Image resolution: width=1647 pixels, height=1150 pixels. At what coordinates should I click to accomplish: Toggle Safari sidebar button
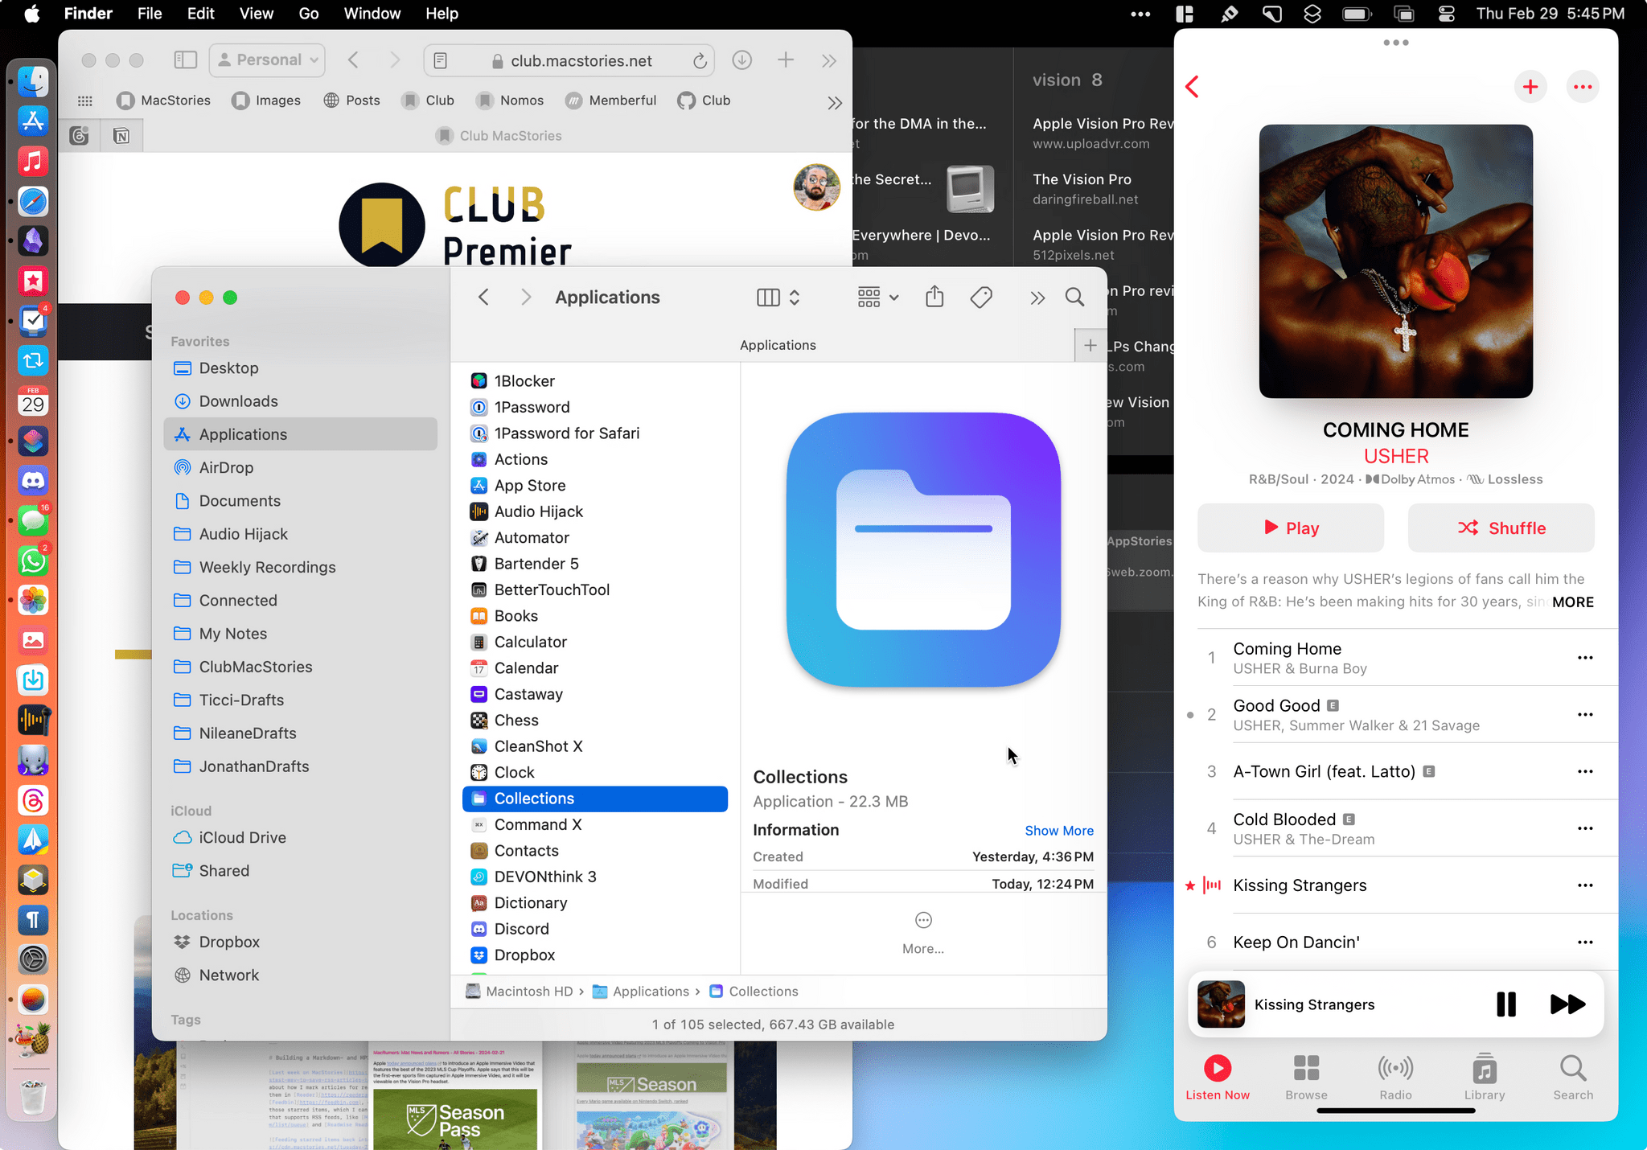(x=186, y=60)
